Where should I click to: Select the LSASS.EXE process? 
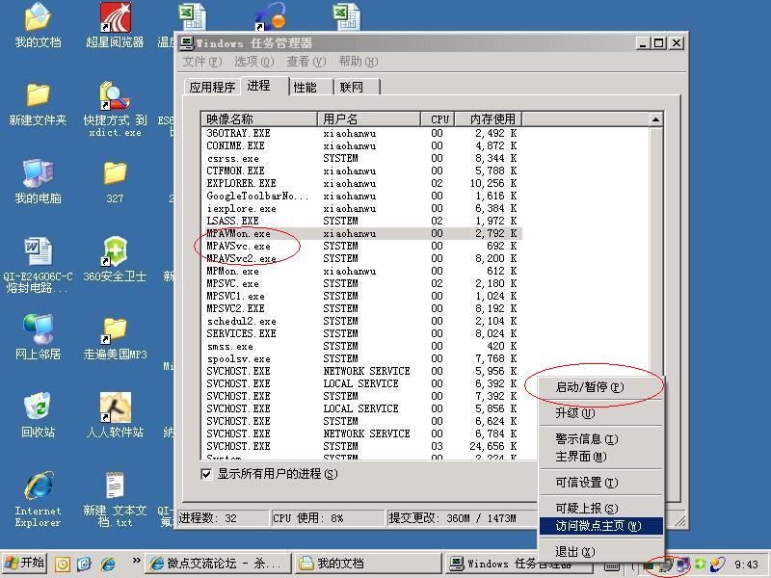[361, 222]
